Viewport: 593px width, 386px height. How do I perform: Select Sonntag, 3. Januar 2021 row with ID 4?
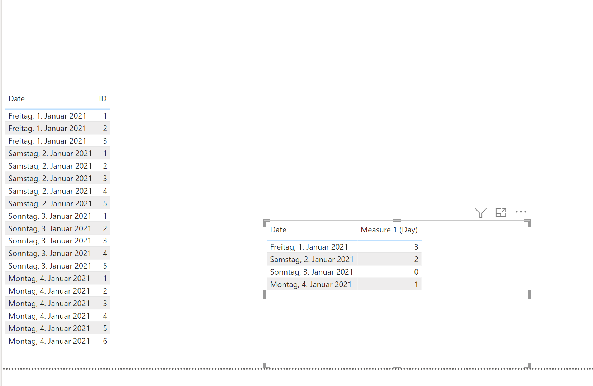tap(58, 253)
